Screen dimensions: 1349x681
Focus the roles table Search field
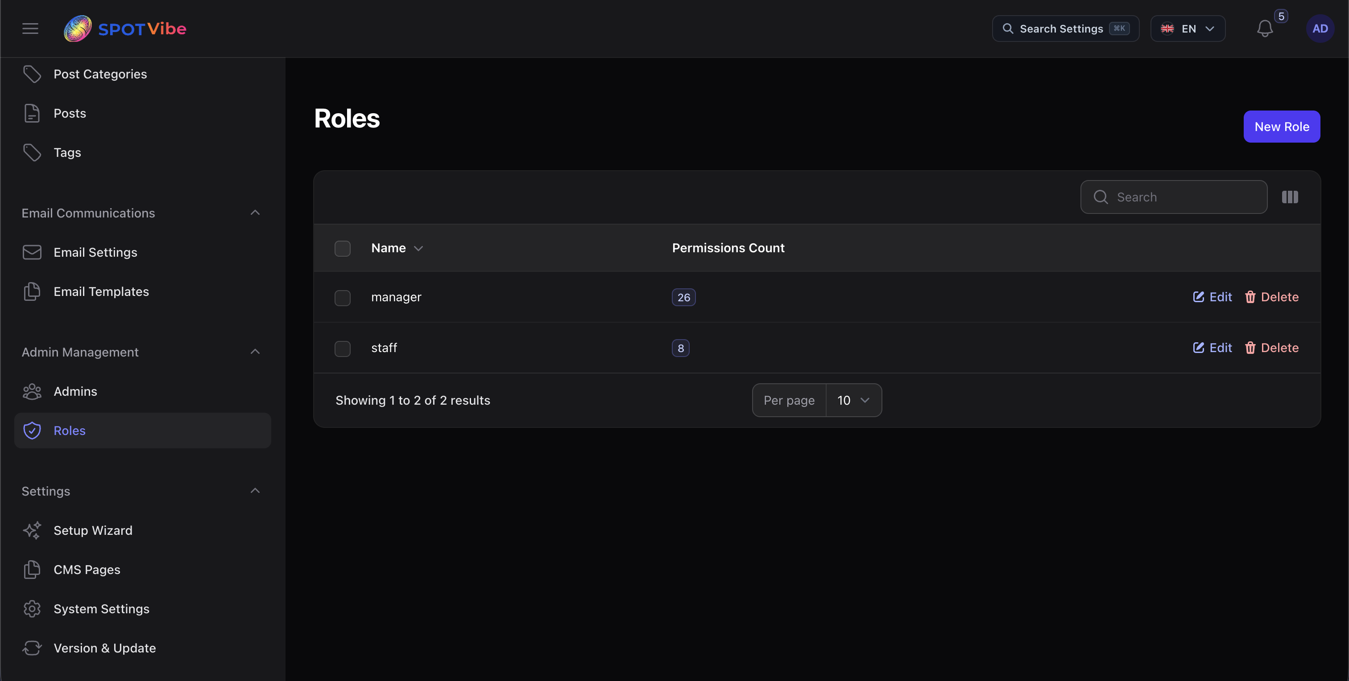click(1174, 197)
